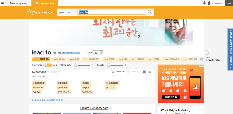
Task: Go to next word chevron arrow
Action: pyautogui.click(x=208, y=53)
